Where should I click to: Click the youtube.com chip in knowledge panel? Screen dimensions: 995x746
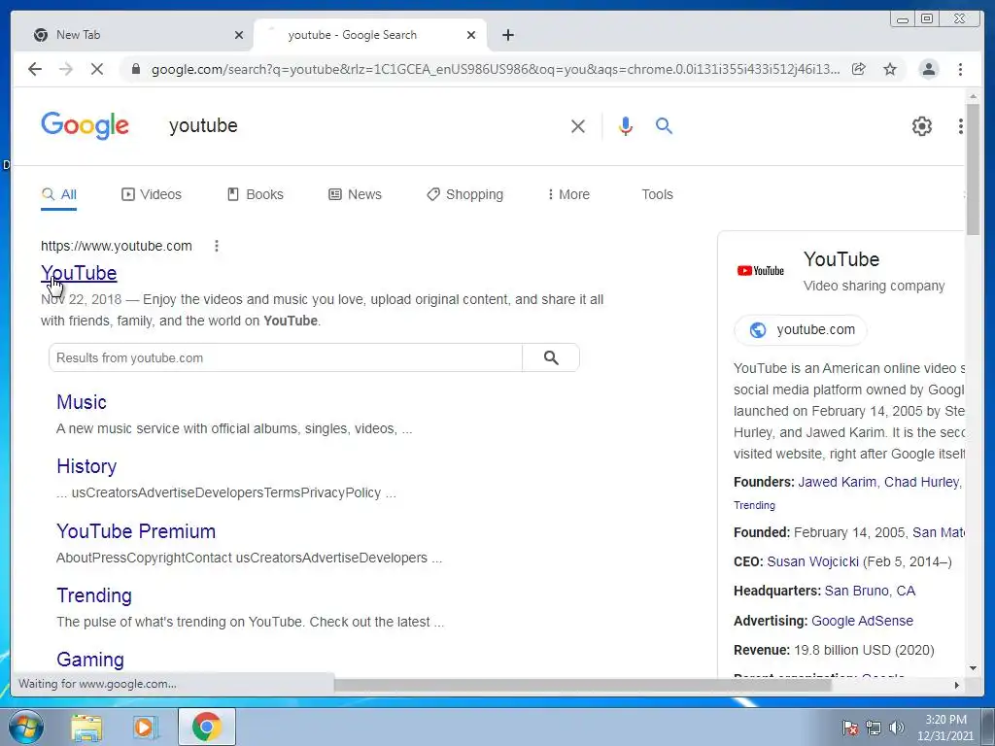[801, 330]
